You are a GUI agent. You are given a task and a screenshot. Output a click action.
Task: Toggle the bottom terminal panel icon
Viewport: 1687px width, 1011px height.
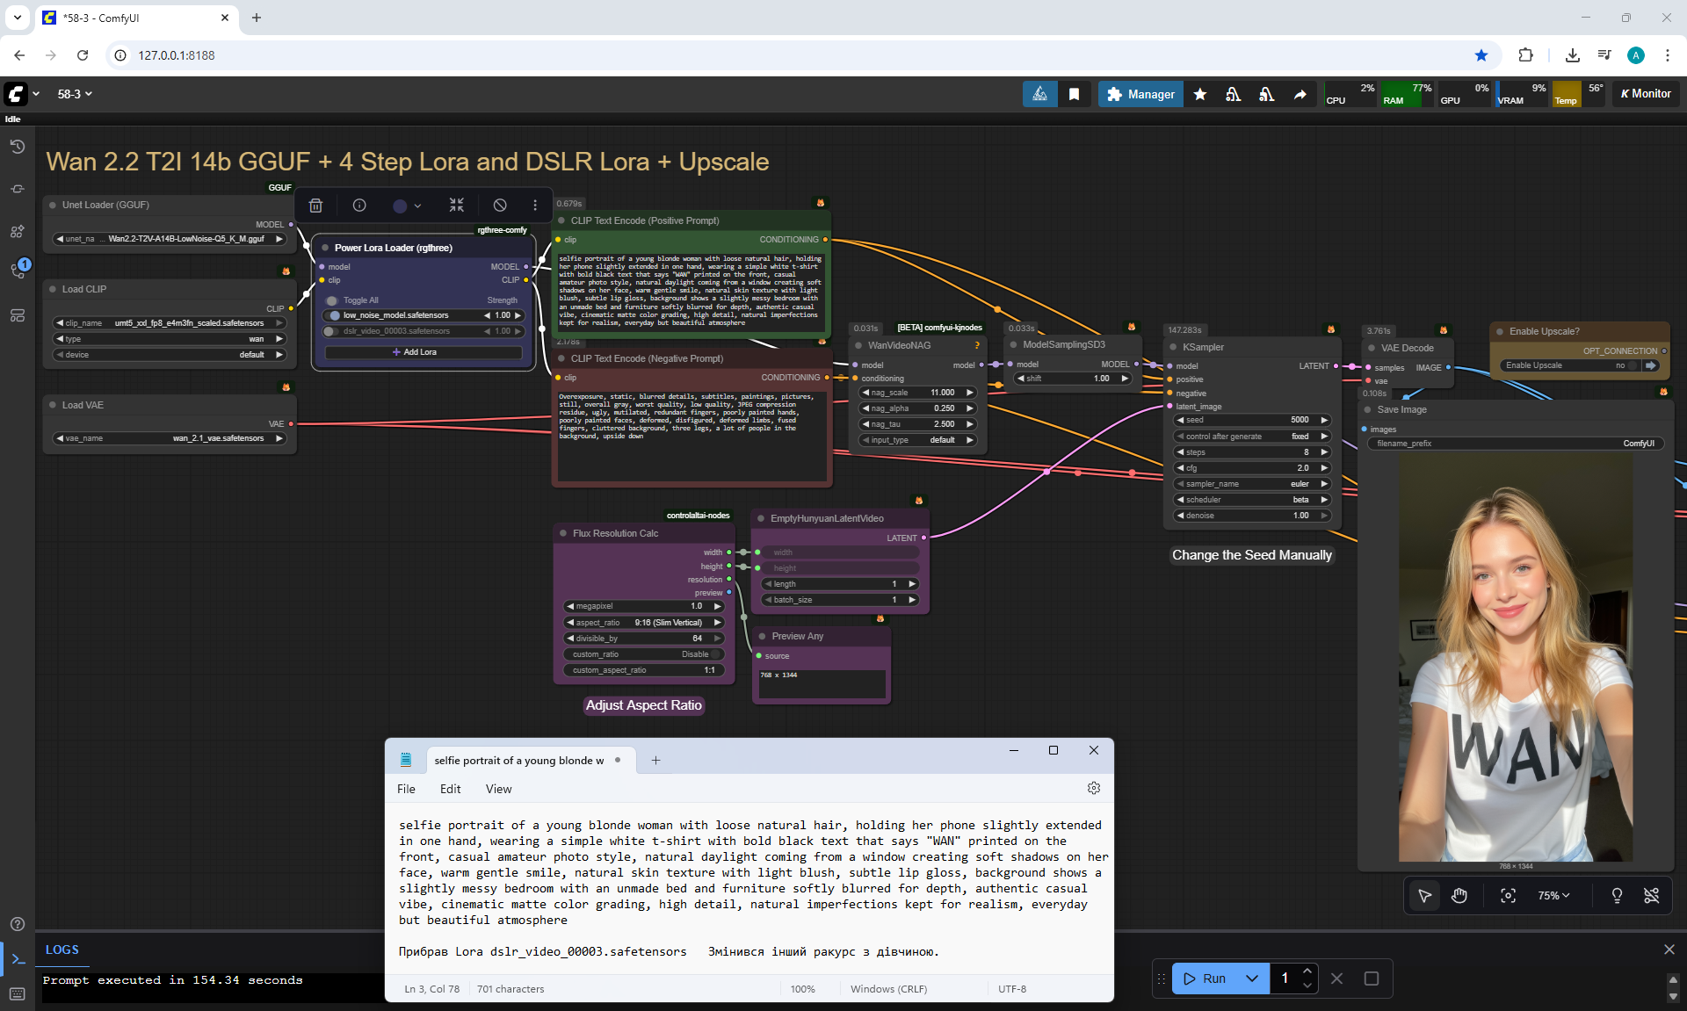[18, 959]
